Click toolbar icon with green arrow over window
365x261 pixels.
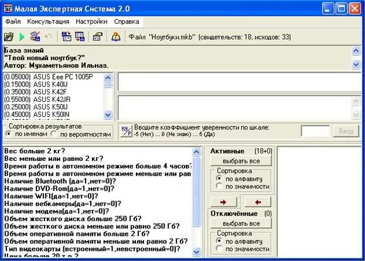tap(97, 37)
